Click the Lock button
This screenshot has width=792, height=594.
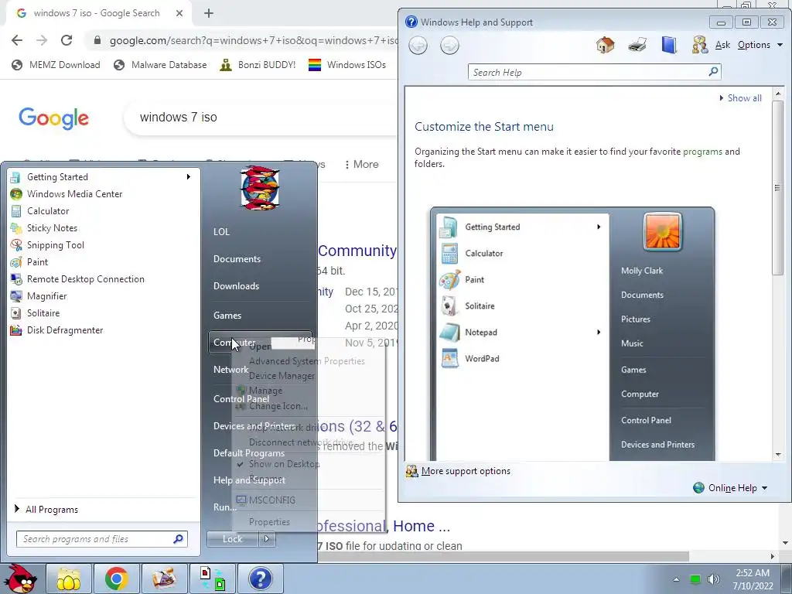coord(232,539)
